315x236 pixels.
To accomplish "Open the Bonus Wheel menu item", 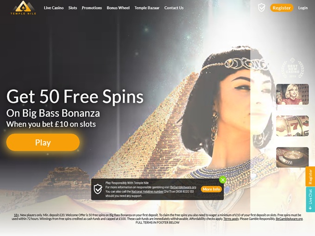I will coord(118,8).
